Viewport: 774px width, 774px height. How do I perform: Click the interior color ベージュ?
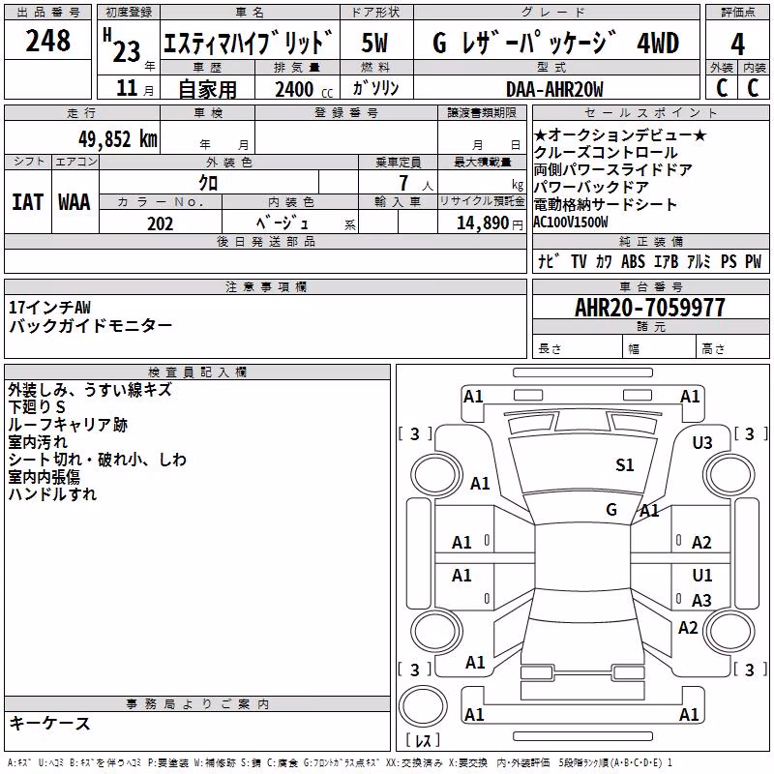[283, 223]
